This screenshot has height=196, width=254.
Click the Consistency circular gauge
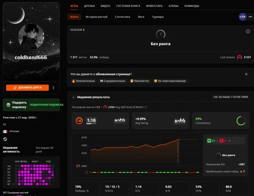click(241, 121)
